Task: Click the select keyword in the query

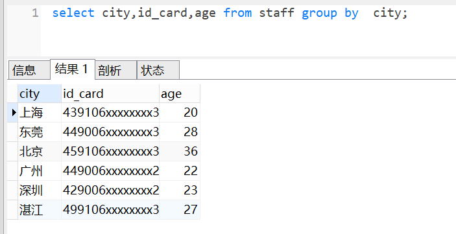Action: coord(73,13)
